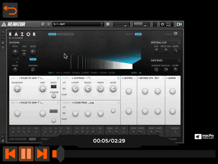Click the Reaktor logo icon
218x164 pixels.
tap(4, 24)
